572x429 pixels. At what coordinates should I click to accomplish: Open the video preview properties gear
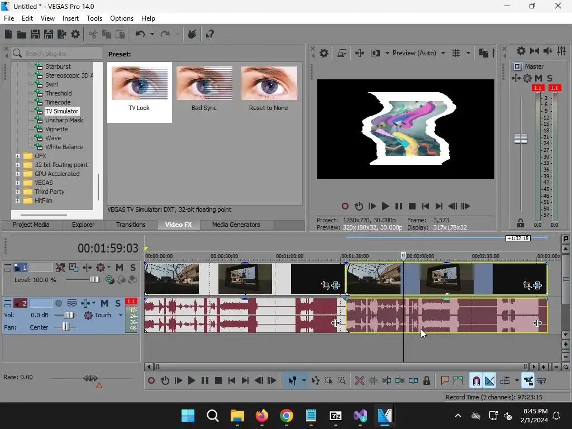(324, 53)
